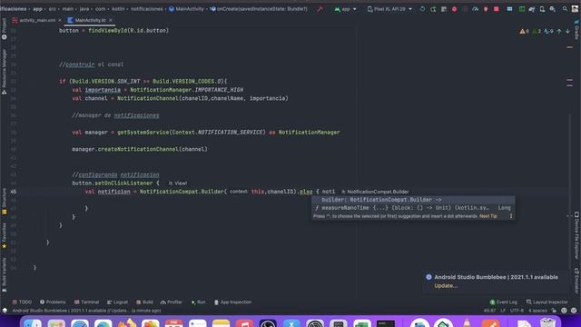The height and width of the screenshot is (327, 581).
Task: Close the MainActivity.kt tab
Action: click(x=111, y=20)
